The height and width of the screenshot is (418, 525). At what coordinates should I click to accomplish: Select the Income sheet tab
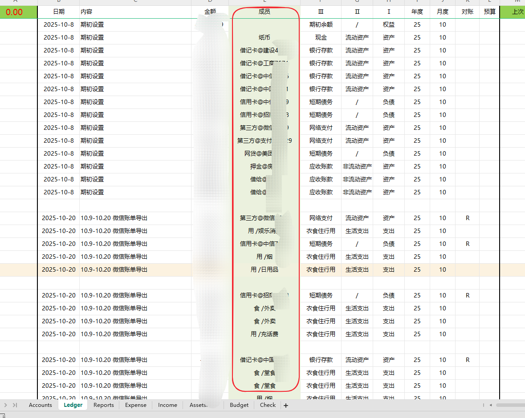pyautogui.click(x=167, y=405)
